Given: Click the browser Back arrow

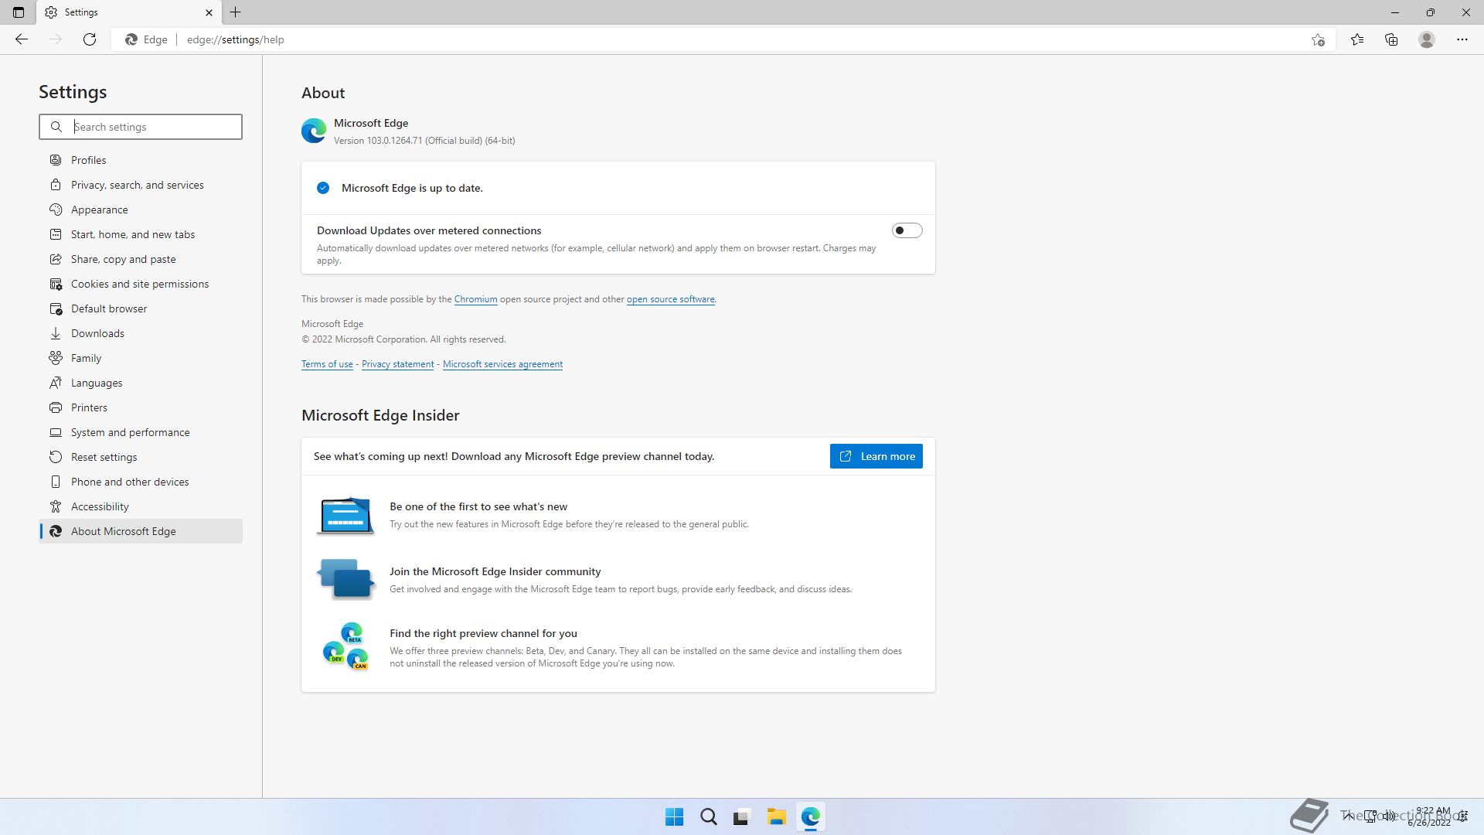Looking at the screenshot, I should pos(22,39).
